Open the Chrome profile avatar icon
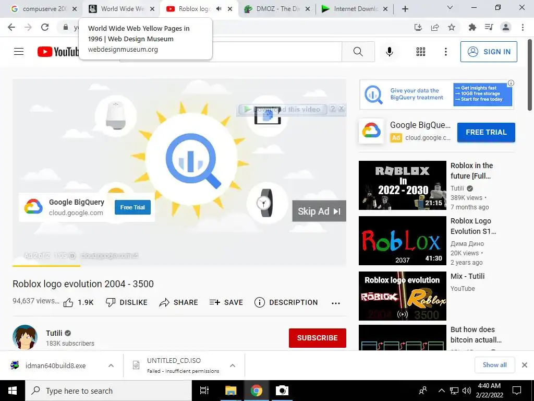 click(506, 27)
